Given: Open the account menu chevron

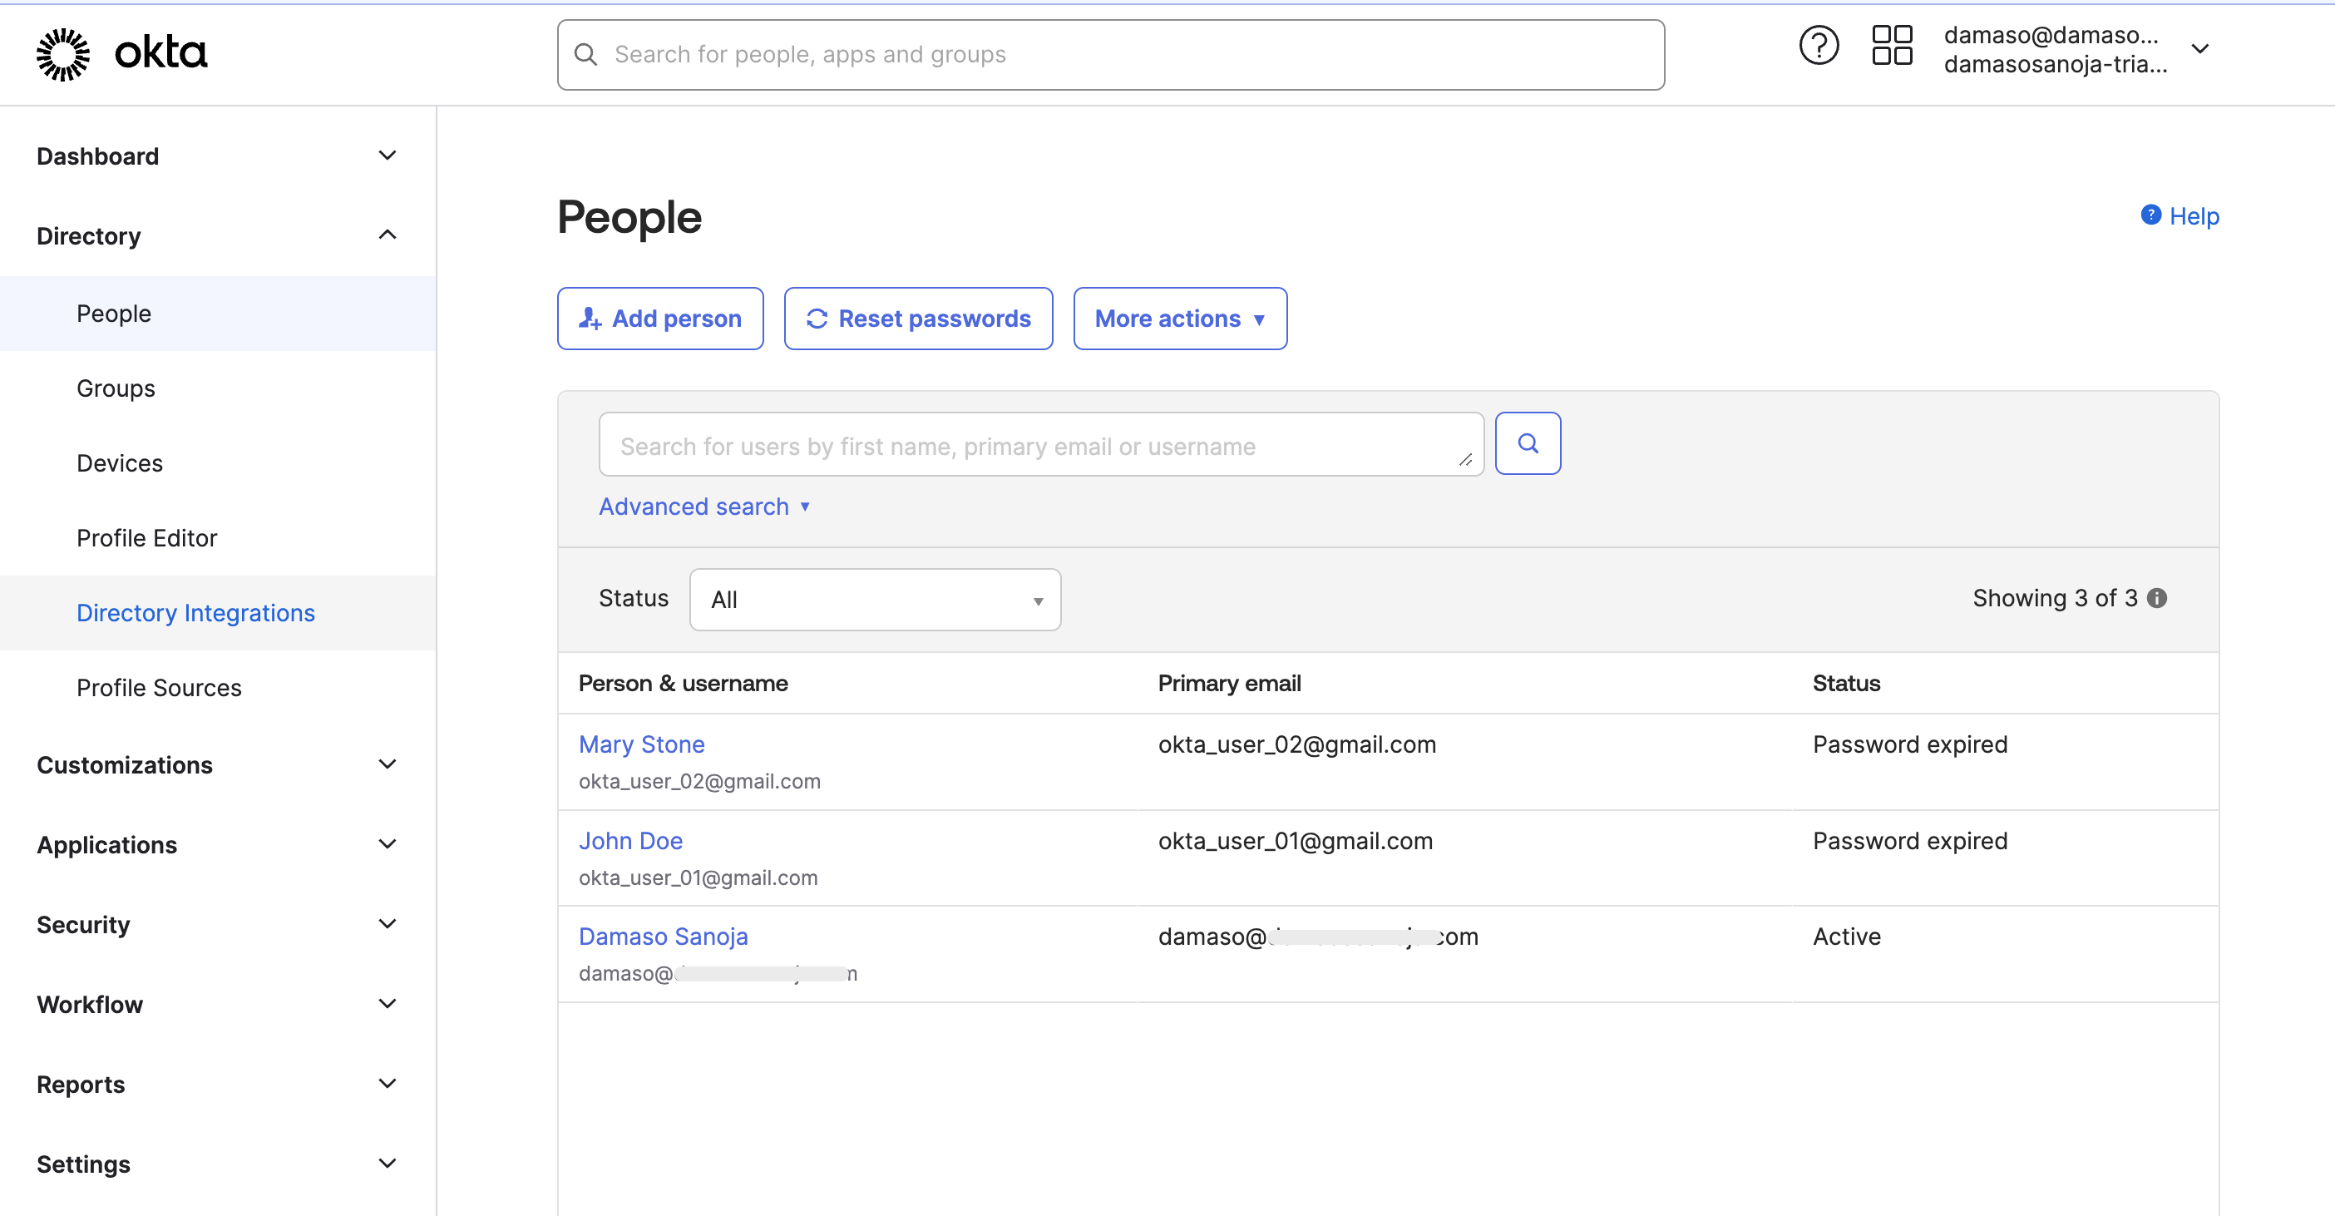Looking at the screenshot, I should (x=2200, y=49).
